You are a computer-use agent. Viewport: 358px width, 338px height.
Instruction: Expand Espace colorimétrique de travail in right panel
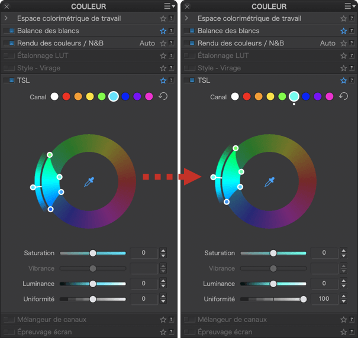pos(186,18)
